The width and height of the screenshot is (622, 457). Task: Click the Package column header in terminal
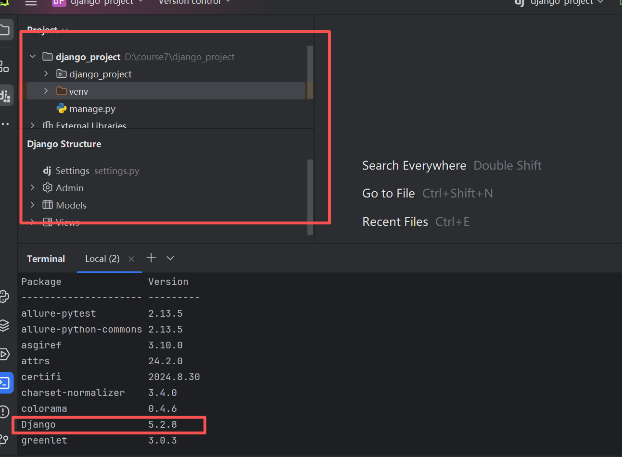click(x=41, y=282)
